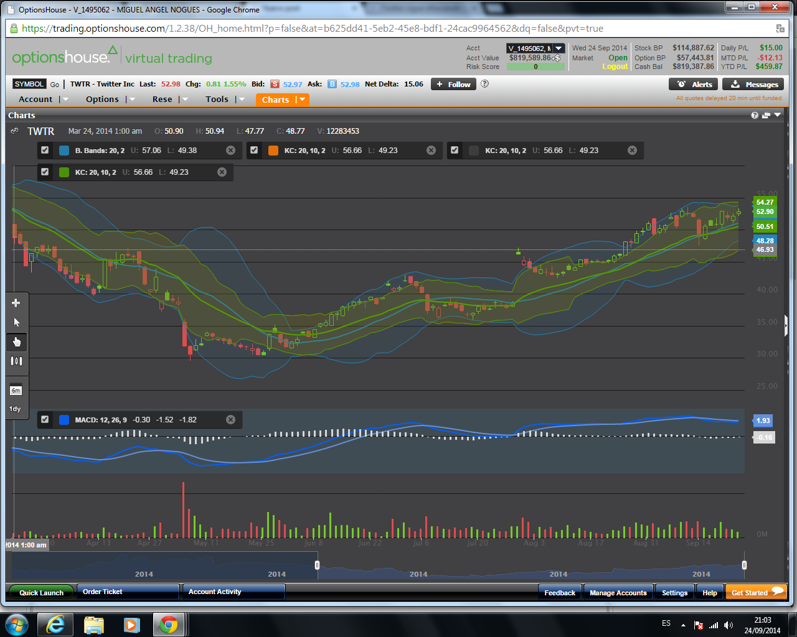The height and width of the screenshot is (637, 797).
Task: Click the Get Started button
Action: click(757, 592)
